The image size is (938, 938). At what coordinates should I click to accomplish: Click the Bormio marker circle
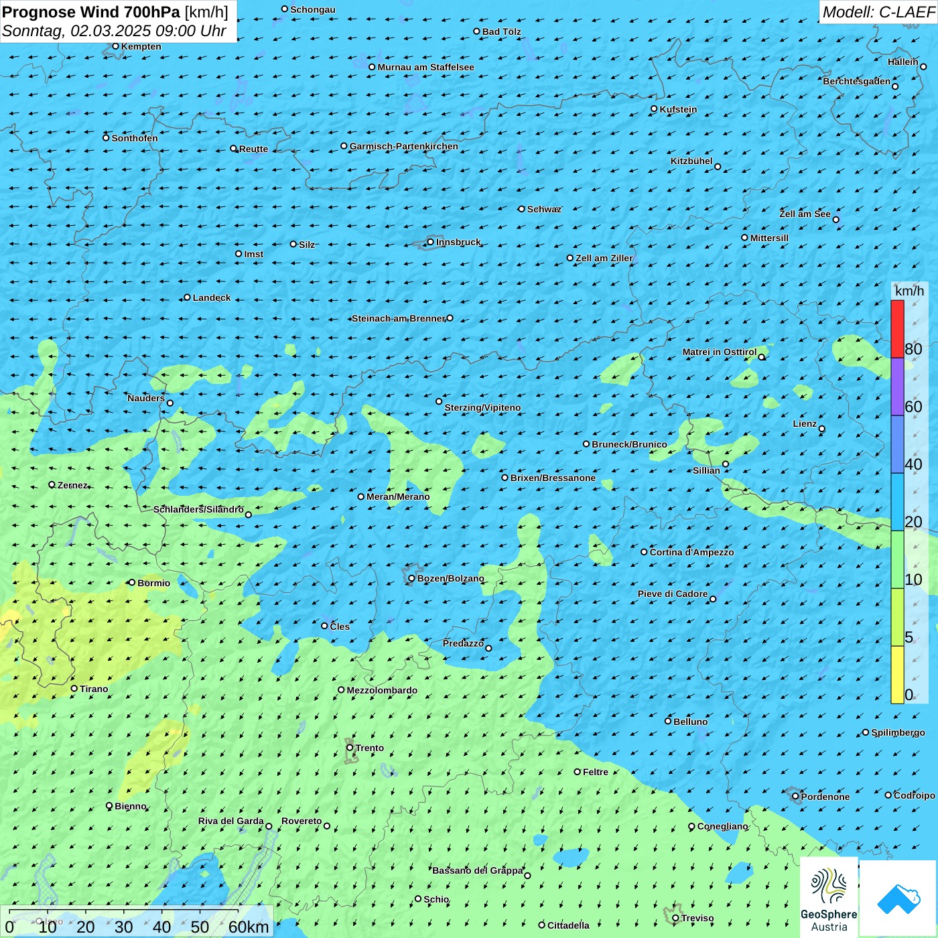tap(132, 582)
